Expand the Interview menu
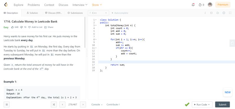 pos(80,5)
